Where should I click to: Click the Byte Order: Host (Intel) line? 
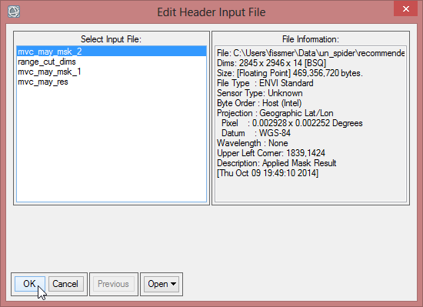pos(259,103)
